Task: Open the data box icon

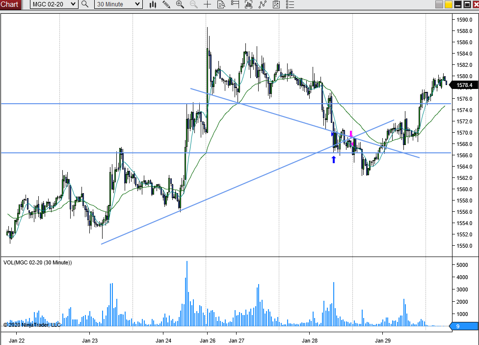Action: tap(221, 4)
